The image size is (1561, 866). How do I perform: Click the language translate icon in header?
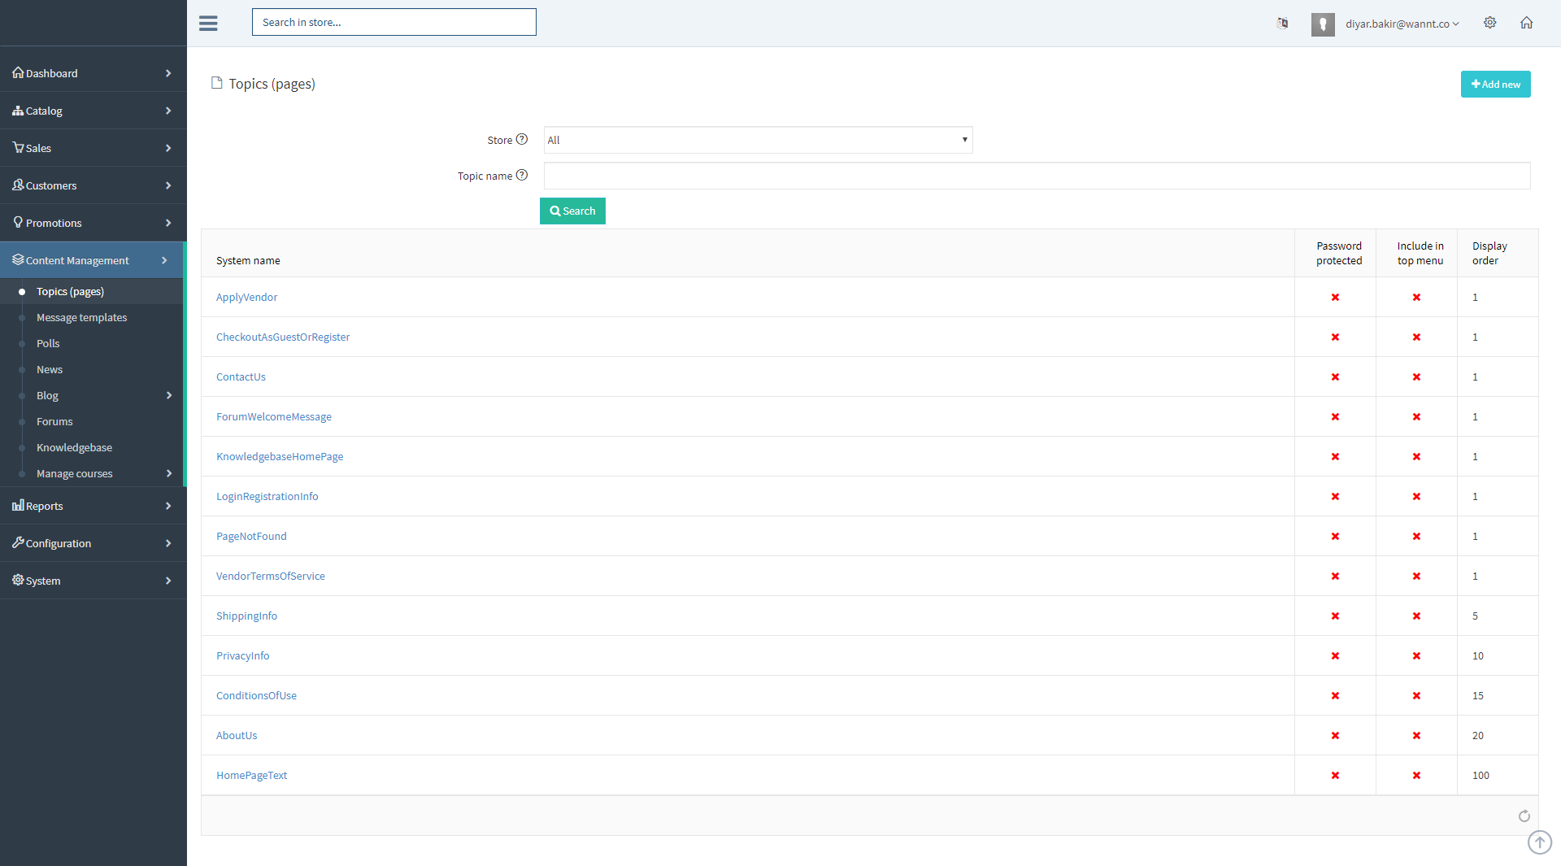tap(1282, 23)
